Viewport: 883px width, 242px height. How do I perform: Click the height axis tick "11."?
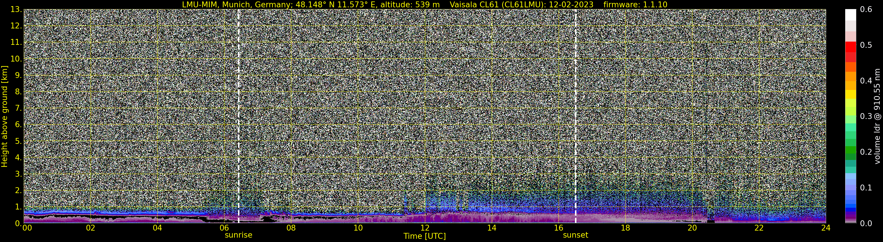16,42
